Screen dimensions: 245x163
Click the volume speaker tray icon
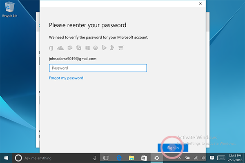click(x=203, y=158)
